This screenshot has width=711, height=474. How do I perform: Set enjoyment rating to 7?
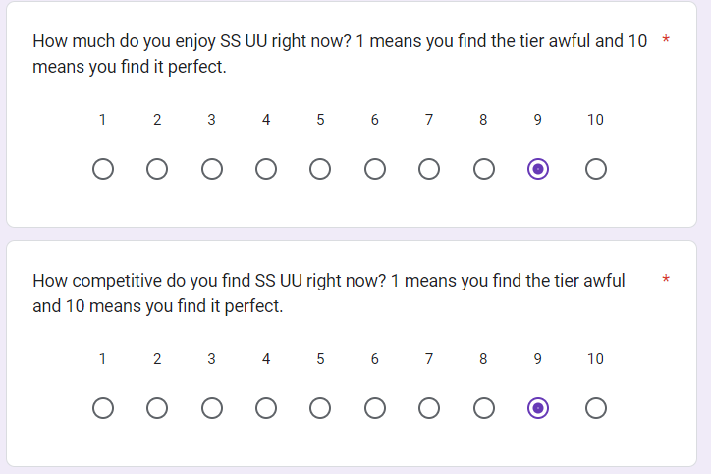pyautogui.click(x=429, y=169)
